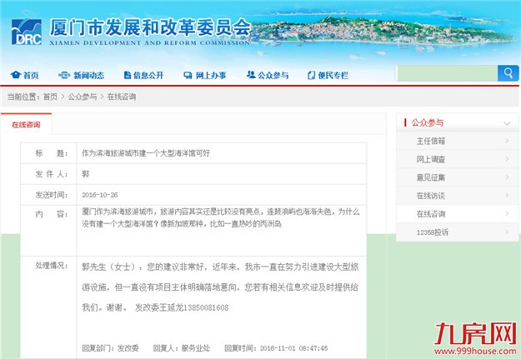The image size is (521, 359).
Task: Click the 发件人 row label
Action: (x=52, y=174)
